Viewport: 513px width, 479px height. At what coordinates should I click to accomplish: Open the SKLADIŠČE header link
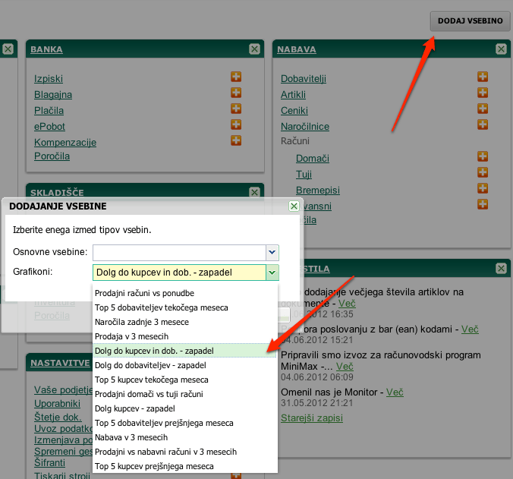pos(57,192)
